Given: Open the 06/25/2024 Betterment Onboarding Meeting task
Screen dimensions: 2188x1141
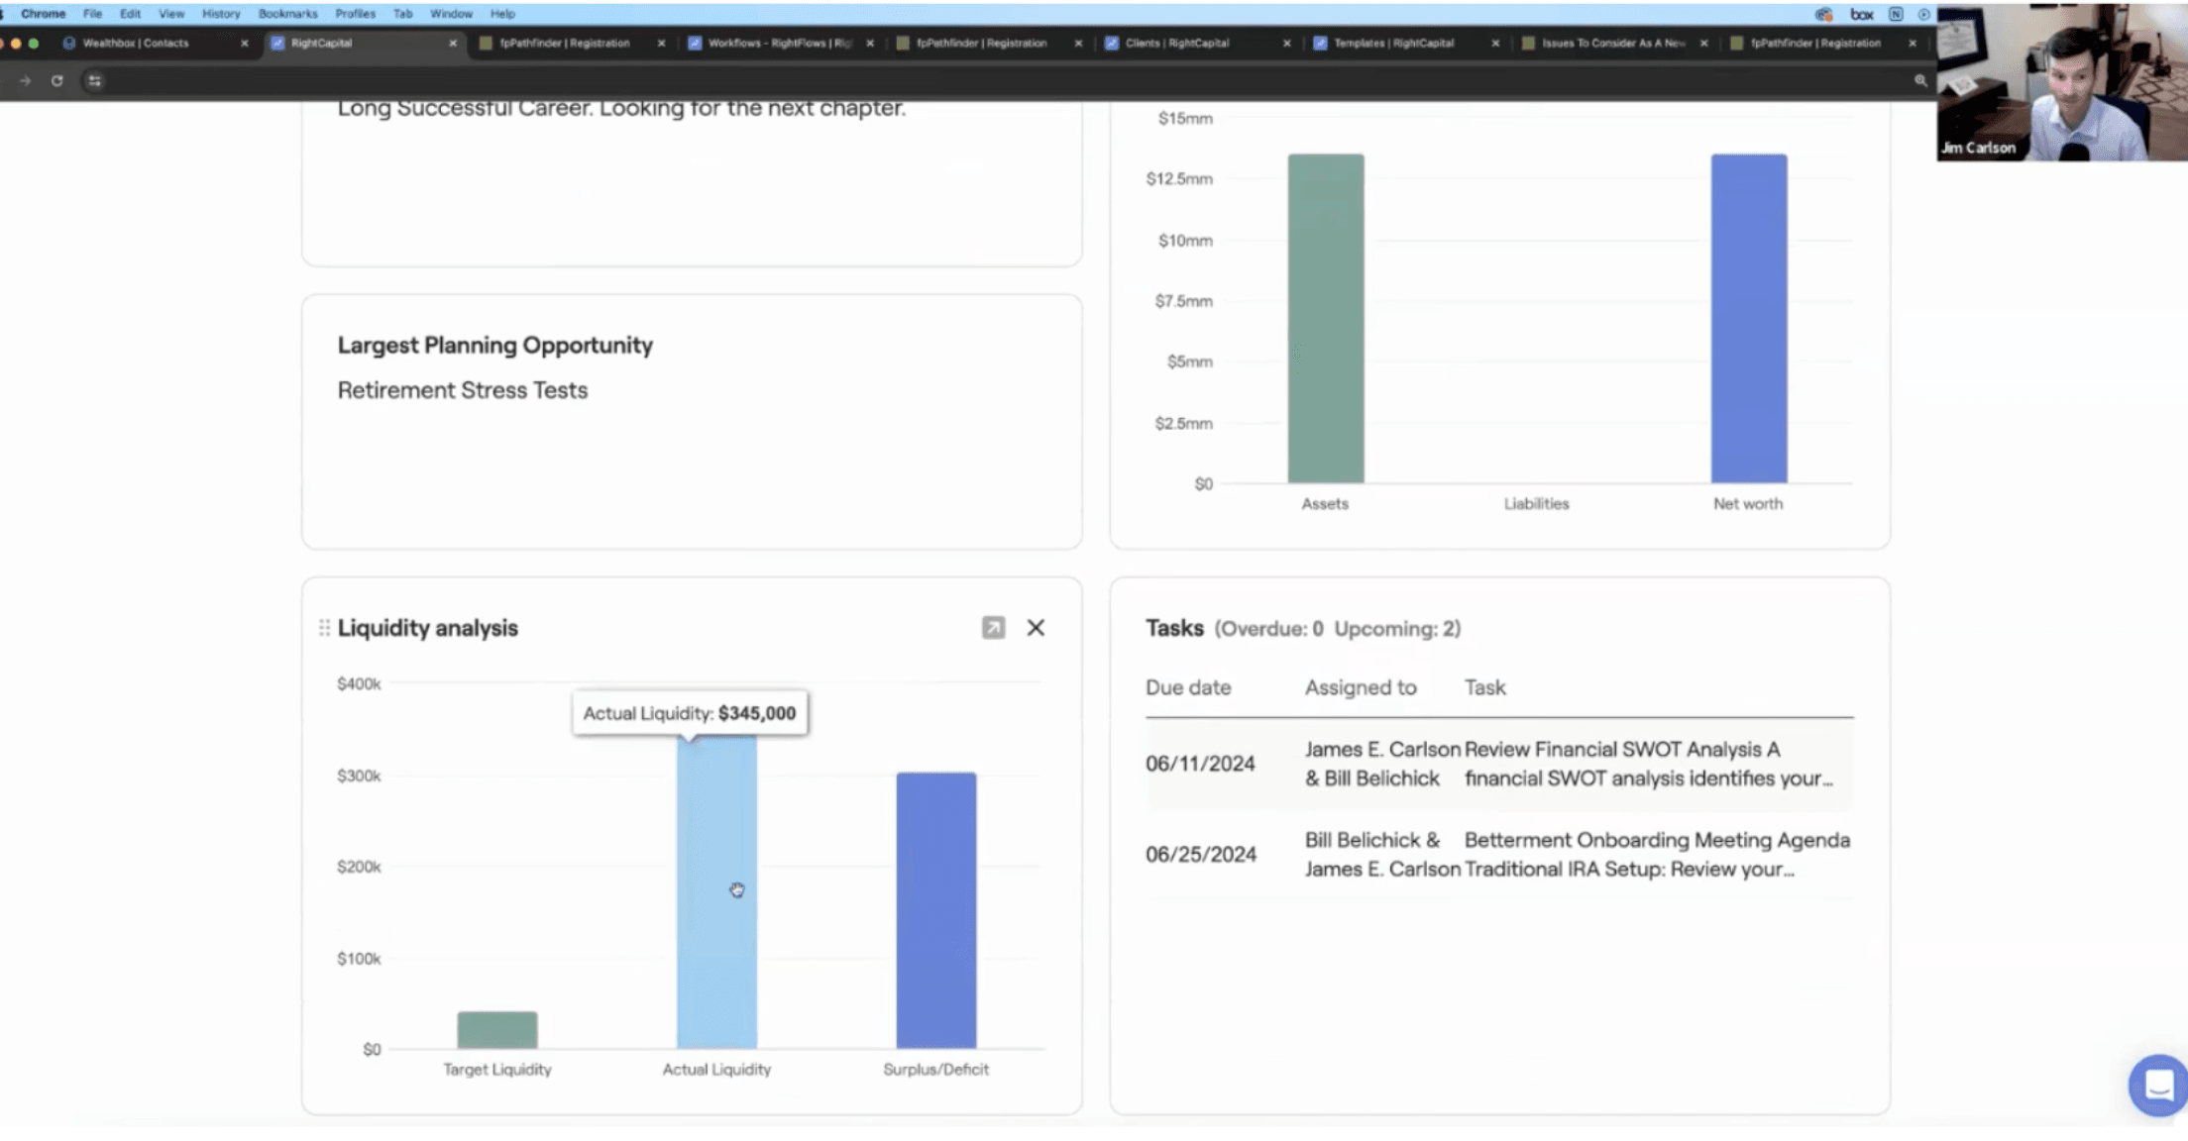Looking at the screenshot, I should 1499,855.
